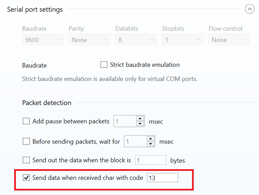Viewport: 259px width, 195px height.
Task: Enable Send out the data when block is
Action: (x=26, y=160)
